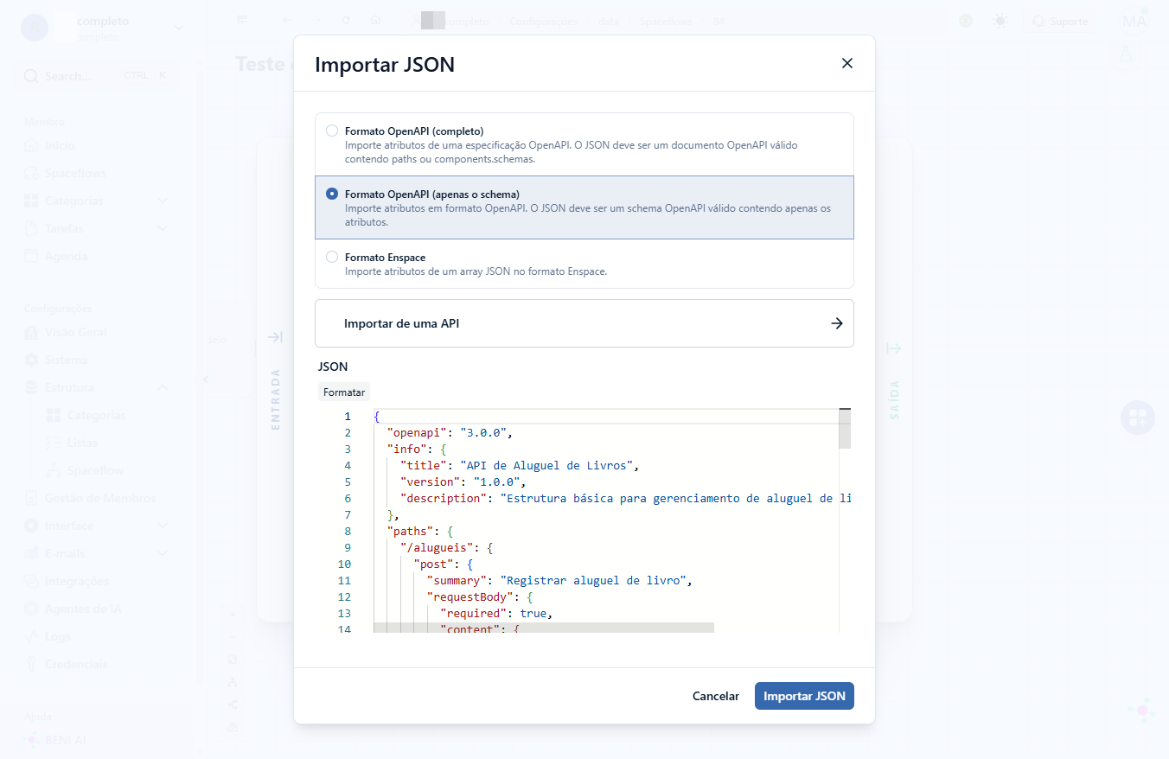The height and width of the screenshot is (759, 1169).
Task: Open Spaceflows from the sidebar Membro section
Action: click(x=76, y=173)
